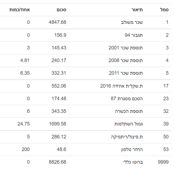Select the ת.פיצול/ריתמיקה description cell
The width and height of the screenshot is (174, 170).
tap(127, 136)
